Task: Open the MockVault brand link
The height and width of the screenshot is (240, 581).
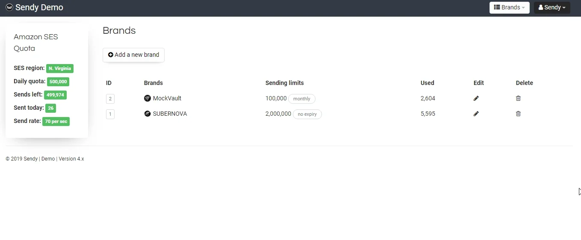Action: click(x=167, y=98)
